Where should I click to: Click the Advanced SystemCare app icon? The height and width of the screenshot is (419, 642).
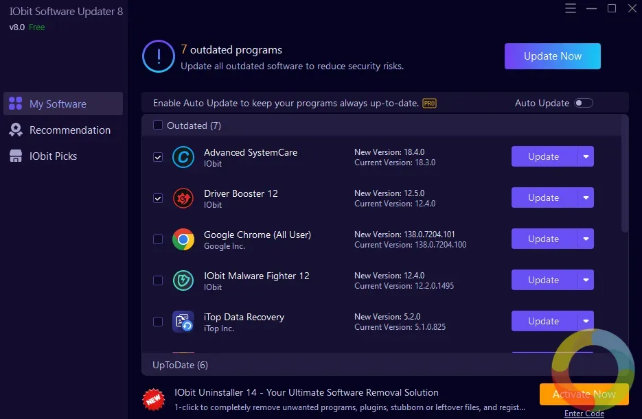click(x=183, y=157)
